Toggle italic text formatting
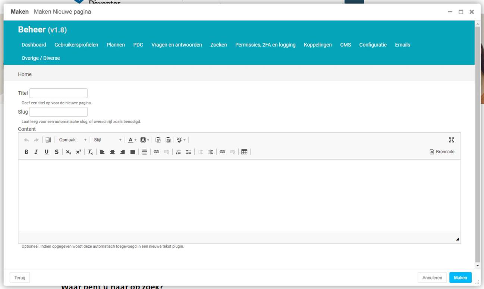 [36, 152]
